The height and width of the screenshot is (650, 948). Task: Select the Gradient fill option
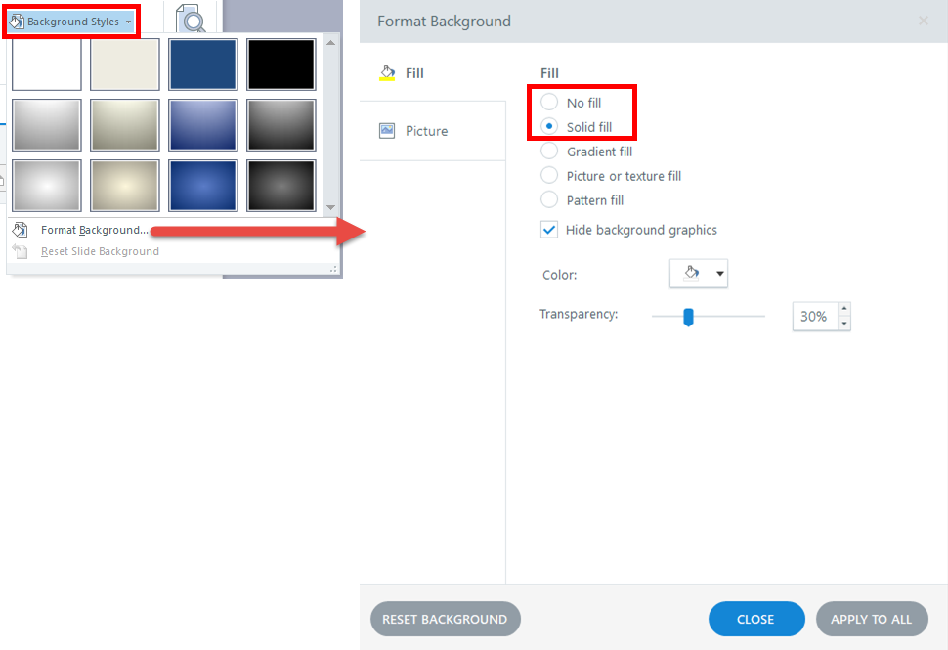click(x=549, y=152)
